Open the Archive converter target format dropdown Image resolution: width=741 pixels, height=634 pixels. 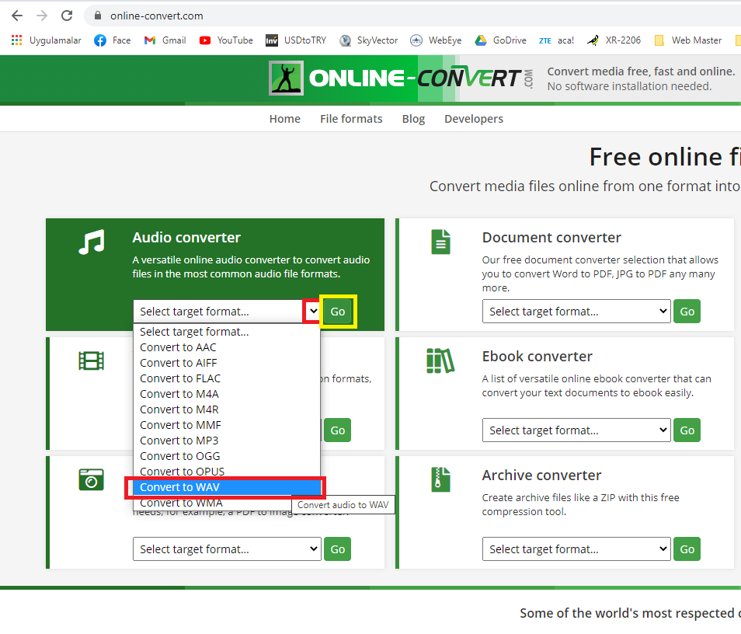click(576, 549)
